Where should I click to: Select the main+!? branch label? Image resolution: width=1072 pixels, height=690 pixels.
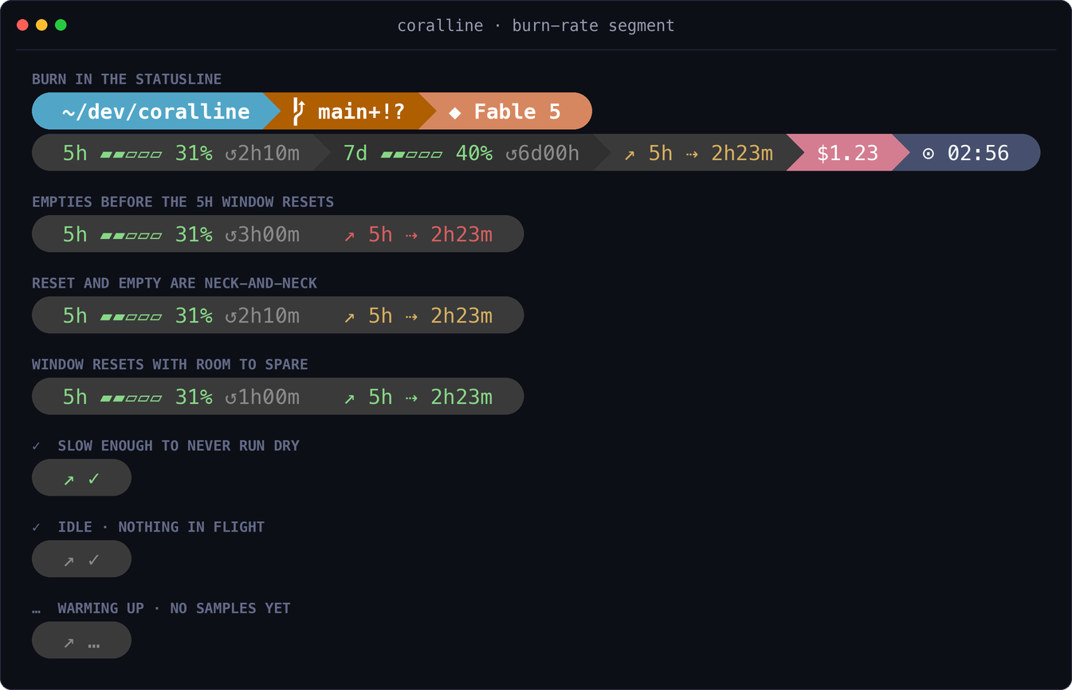(362, 112)
